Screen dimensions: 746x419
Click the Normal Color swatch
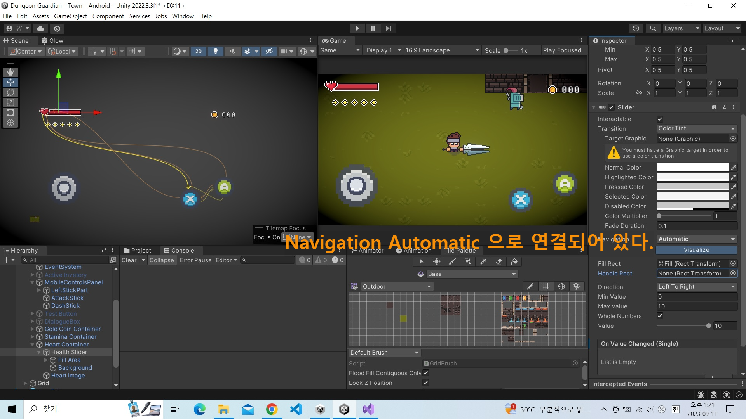692,168
